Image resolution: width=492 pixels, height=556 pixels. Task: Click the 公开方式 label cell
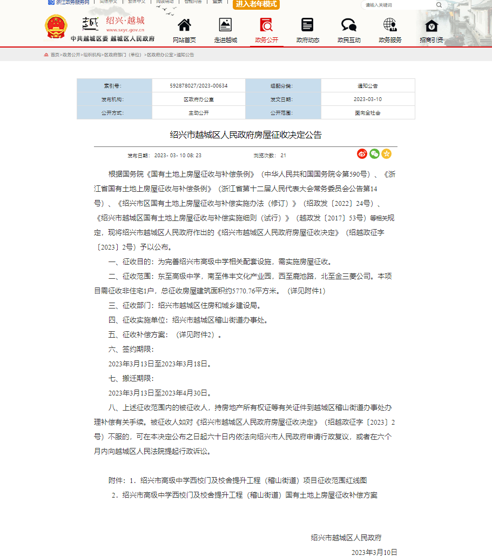(114, 113)
